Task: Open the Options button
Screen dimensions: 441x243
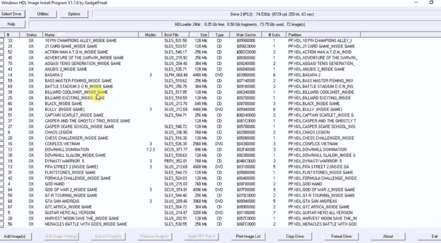Action: pos(74,14)
